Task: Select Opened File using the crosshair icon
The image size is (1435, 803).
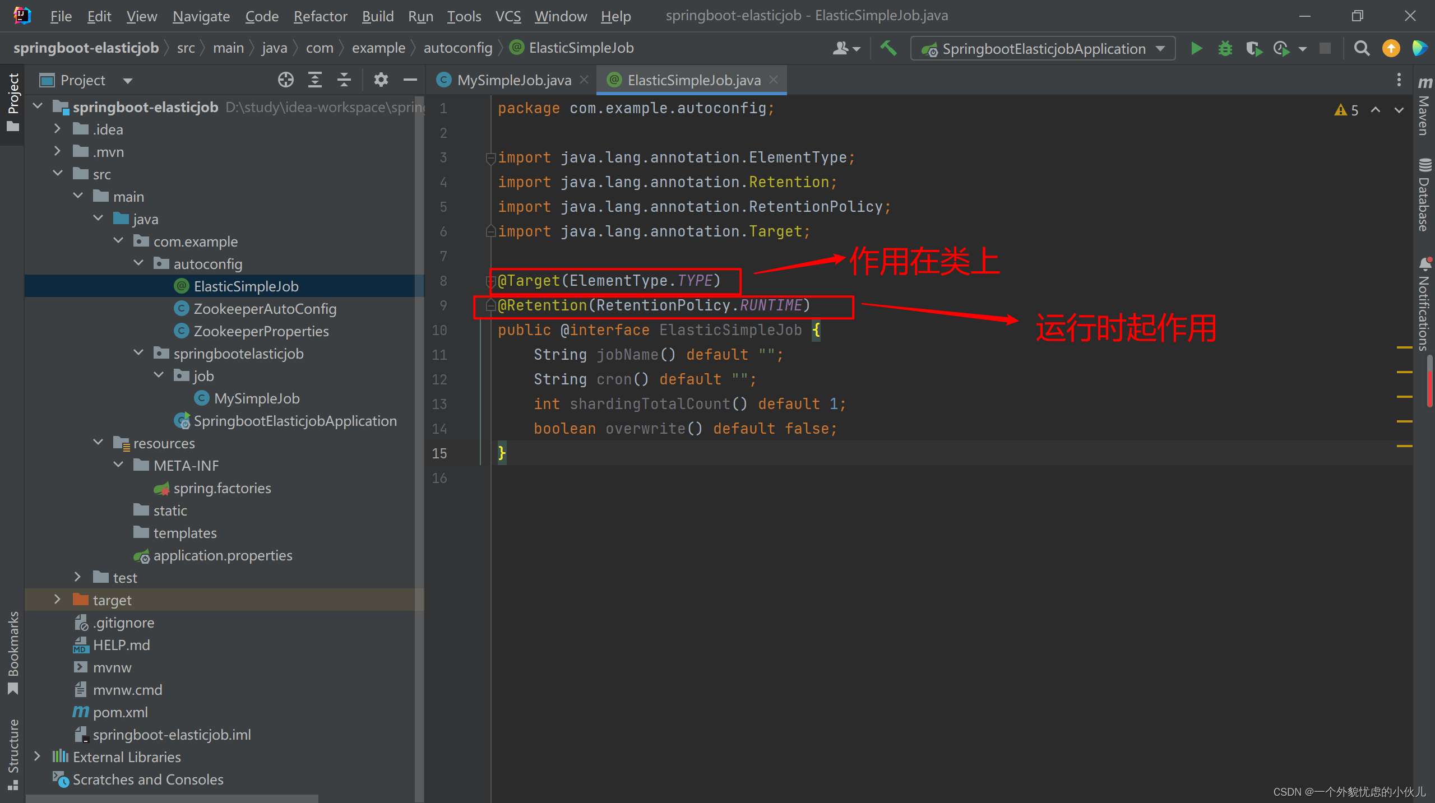Action: [x=286, y=80]
